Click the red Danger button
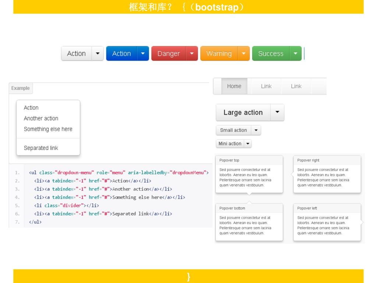The height and width of the screenshot is (283, 377). [169, 53]
